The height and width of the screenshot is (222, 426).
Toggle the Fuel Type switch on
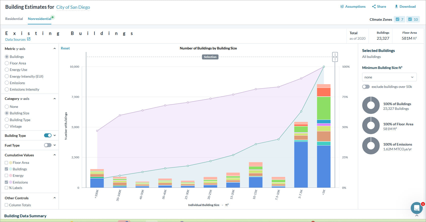[48, 145]
